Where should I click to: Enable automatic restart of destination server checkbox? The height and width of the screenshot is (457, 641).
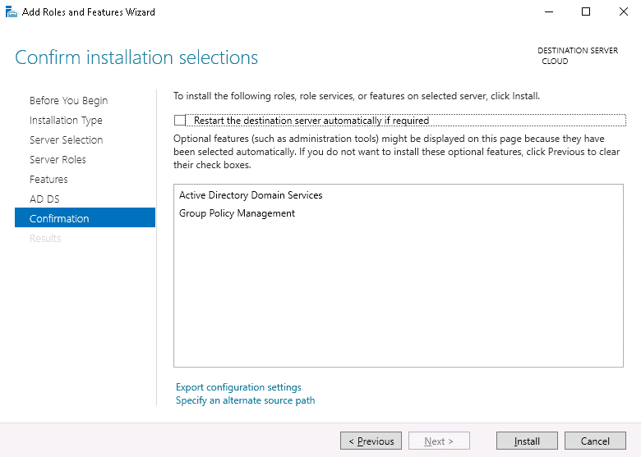point(179,121)
